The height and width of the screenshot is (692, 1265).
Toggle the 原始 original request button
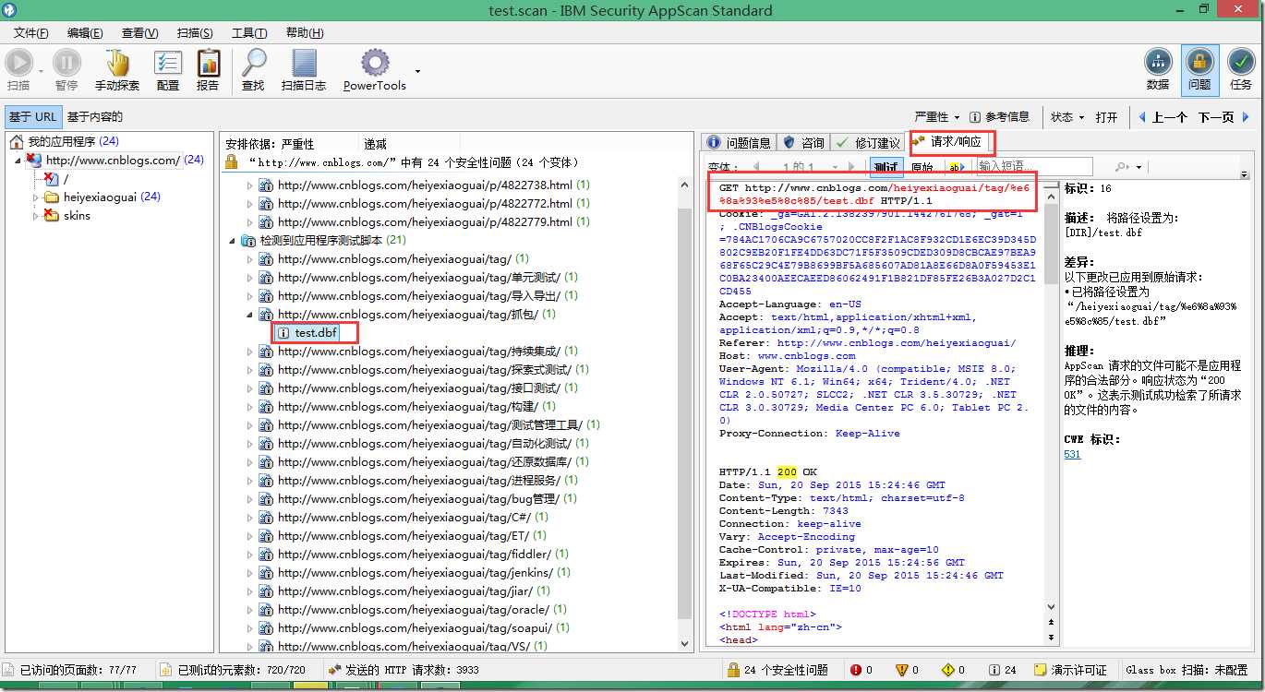tap(922, 167)
